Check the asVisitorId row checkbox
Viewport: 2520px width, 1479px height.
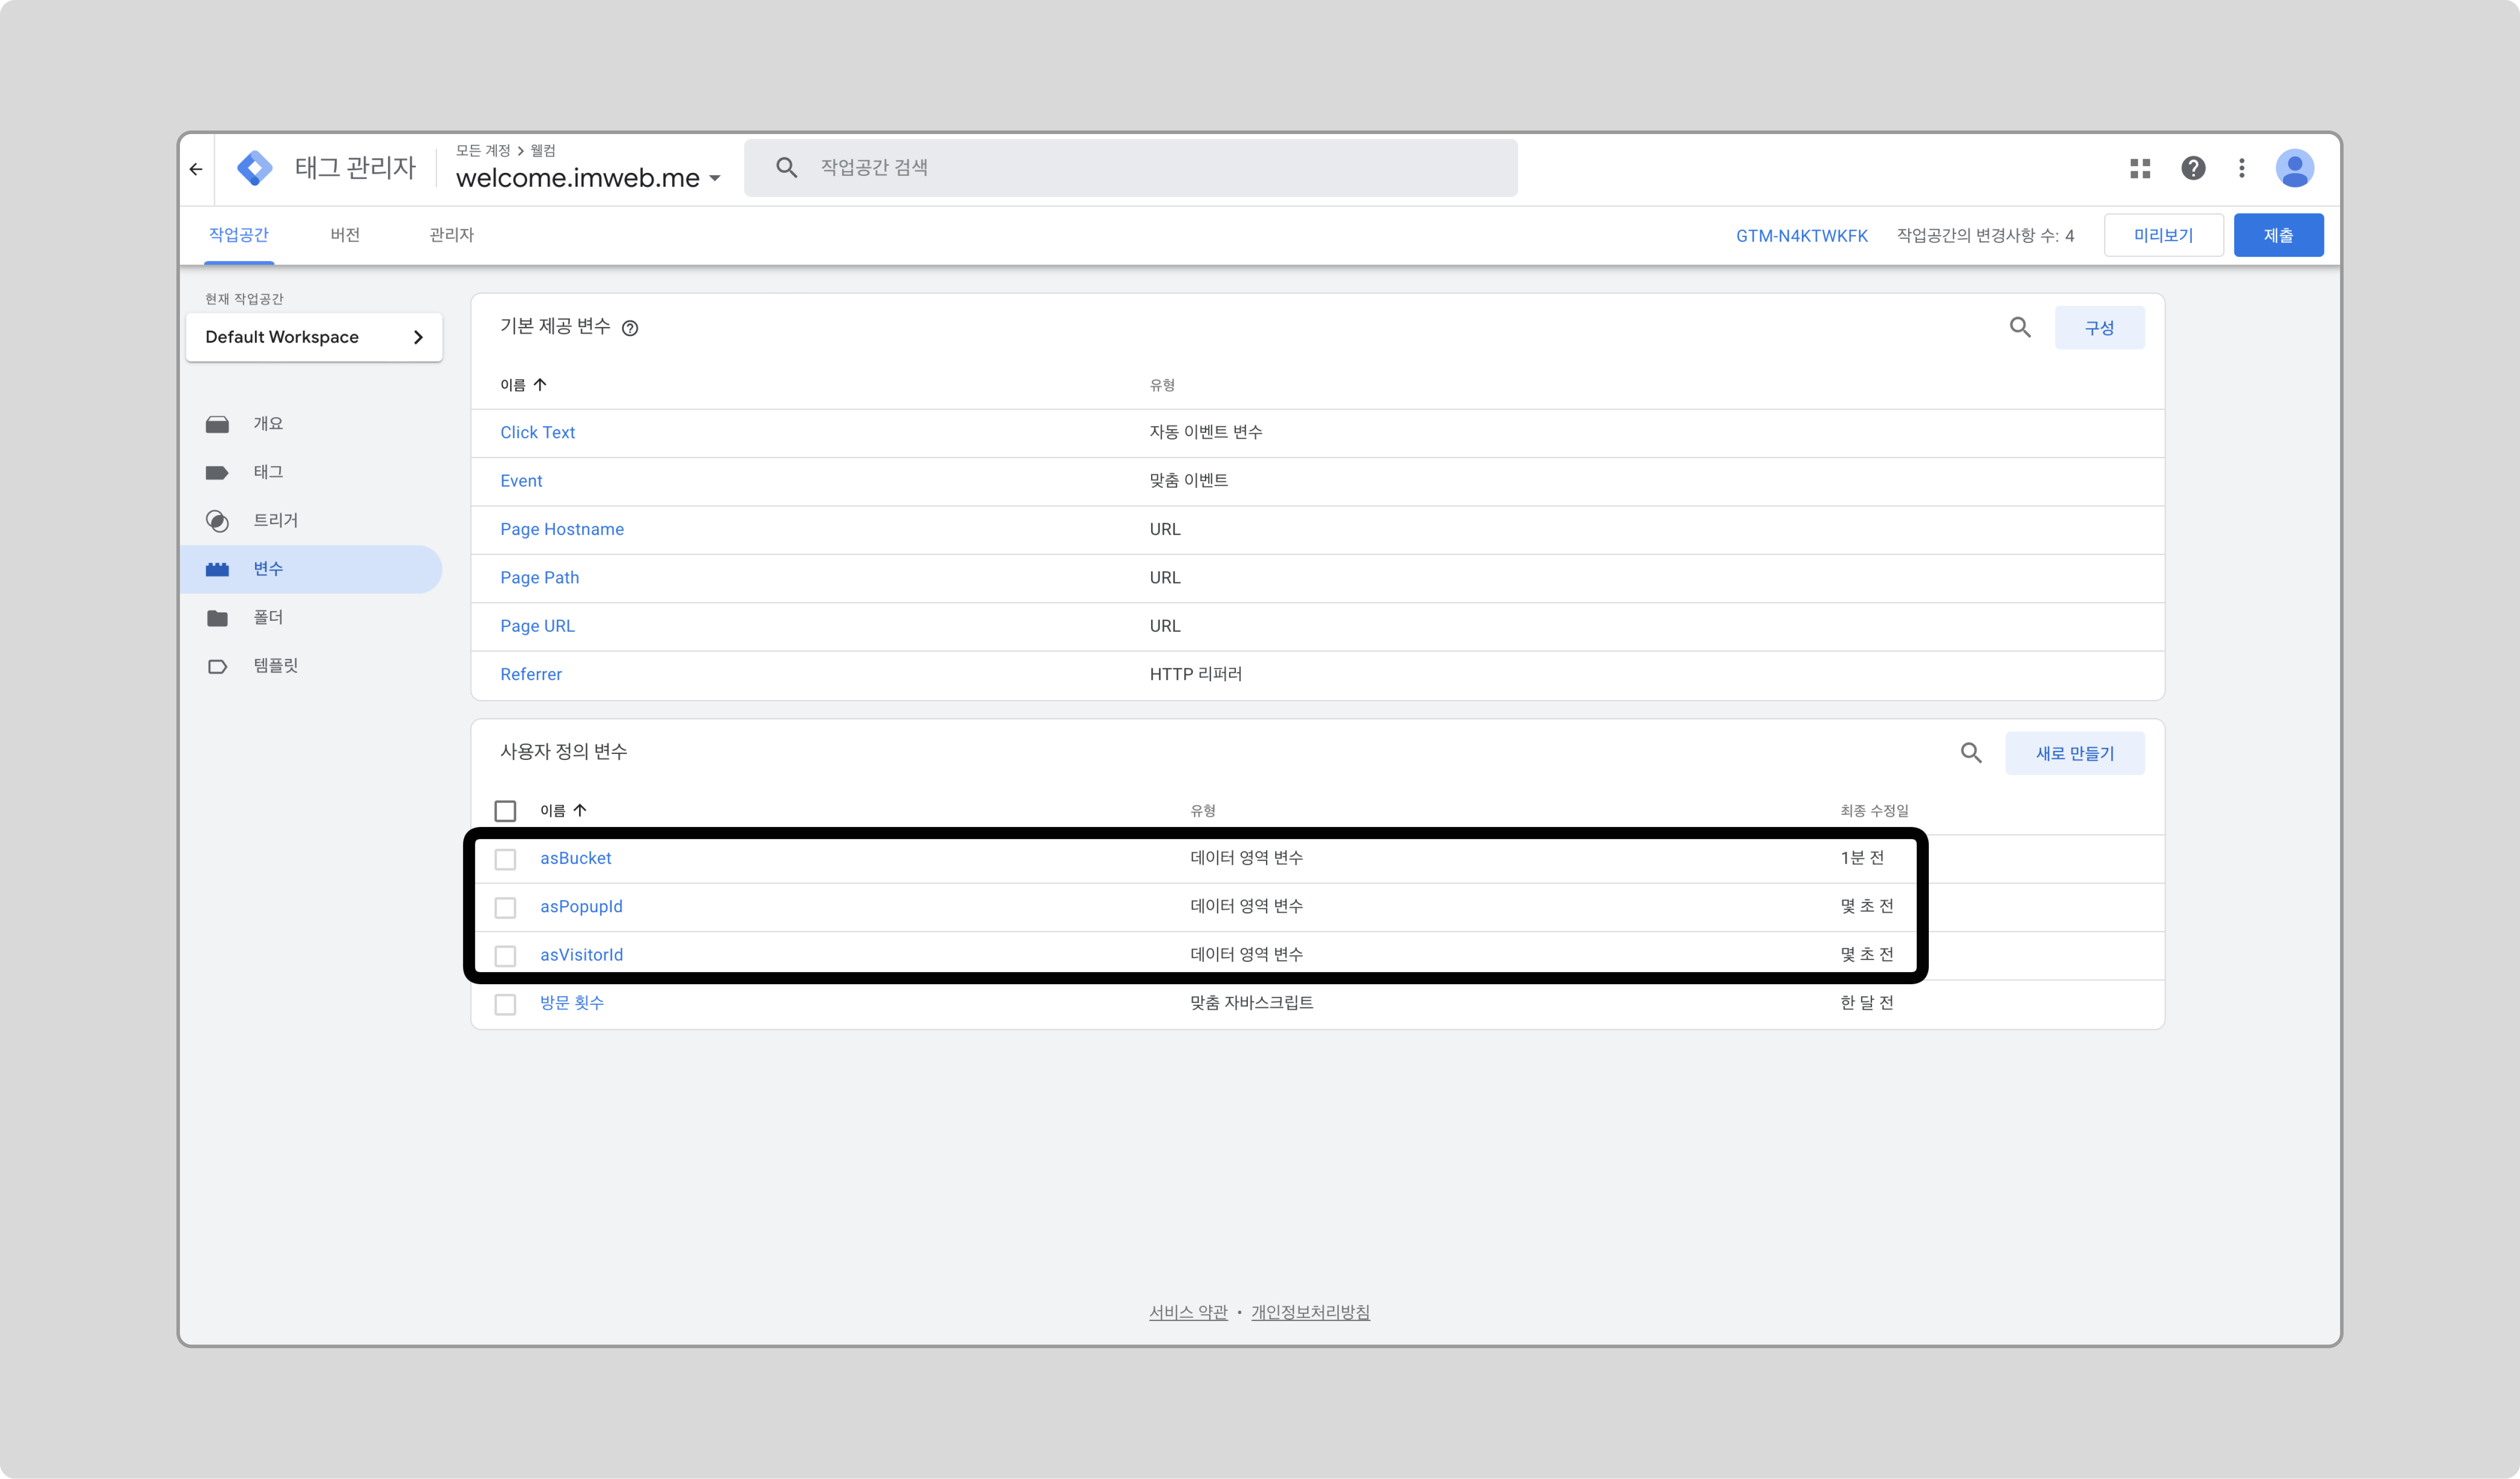coord(505,956)
